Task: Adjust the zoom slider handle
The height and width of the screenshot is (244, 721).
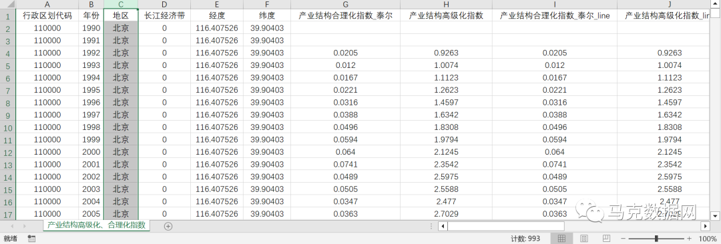Action: coord(656,239)
